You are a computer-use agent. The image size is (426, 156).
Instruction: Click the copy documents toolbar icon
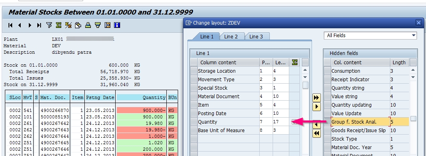(78, 25)
